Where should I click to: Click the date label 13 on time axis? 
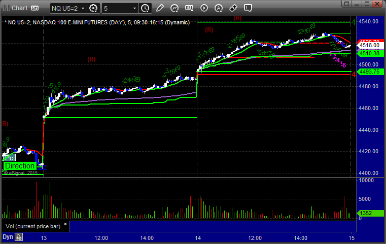click(x=44, y=238)
